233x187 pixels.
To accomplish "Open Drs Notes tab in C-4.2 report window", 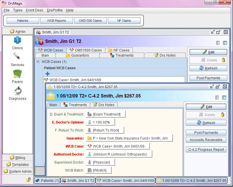I will [104, 105].
